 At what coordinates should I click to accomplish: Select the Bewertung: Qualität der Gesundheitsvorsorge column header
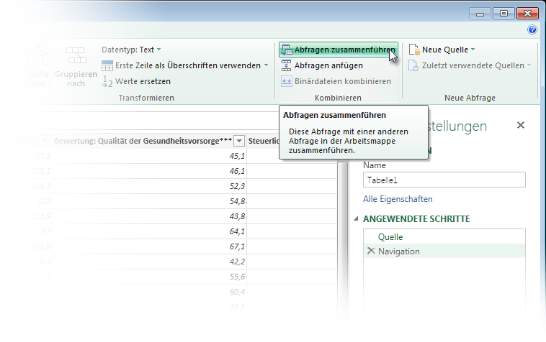143,141
